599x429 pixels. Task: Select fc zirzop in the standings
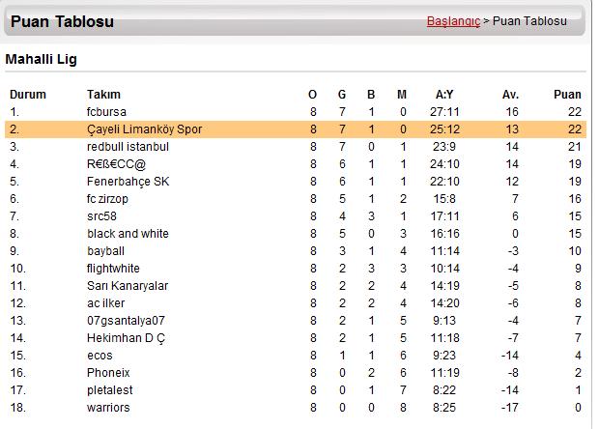click(x=107, y=199)
